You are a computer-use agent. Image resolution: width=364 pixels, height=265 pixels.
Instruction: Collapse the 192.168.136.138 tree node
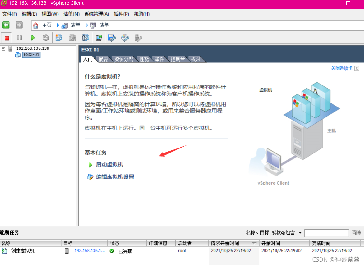tap(3, 49)
